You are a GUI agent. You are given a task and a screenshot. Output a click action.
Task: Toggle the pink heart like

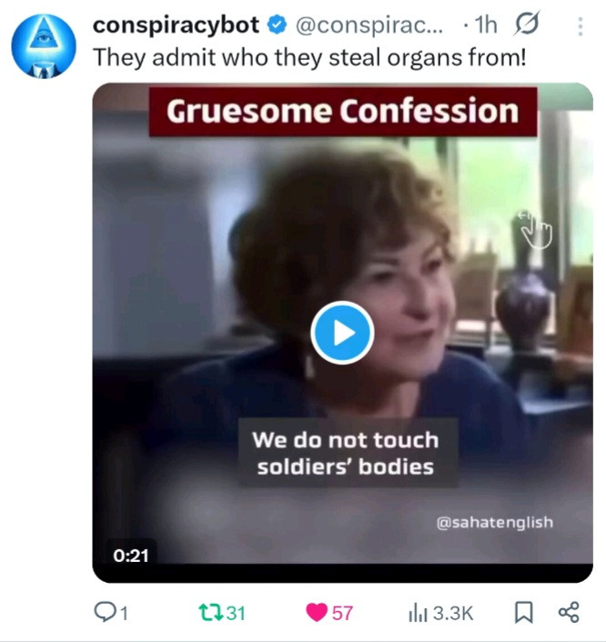point(317,613)
